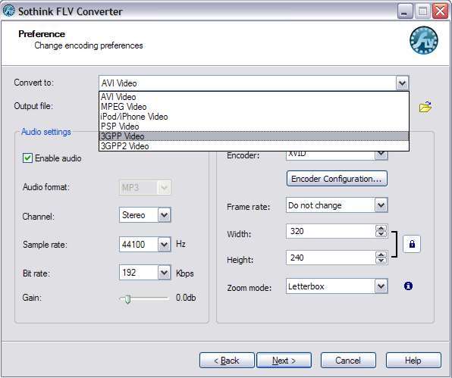Click the Encoder Configuration button

(337, 179)
